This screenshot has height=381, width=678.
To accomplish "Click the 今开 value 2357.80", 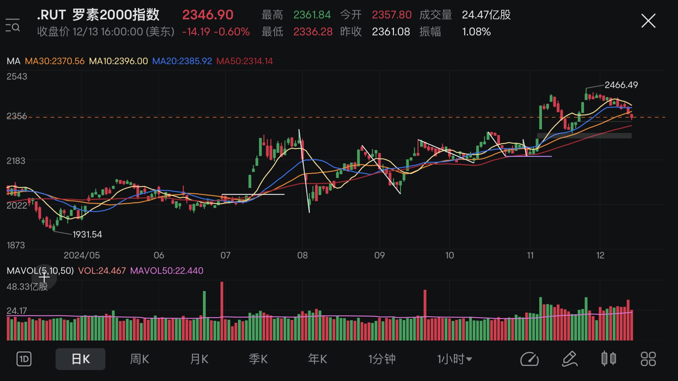I will click(x=392, y=15).
